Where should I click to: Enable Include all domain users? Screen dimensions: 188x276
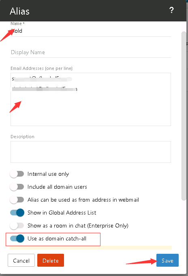(17, 187)
